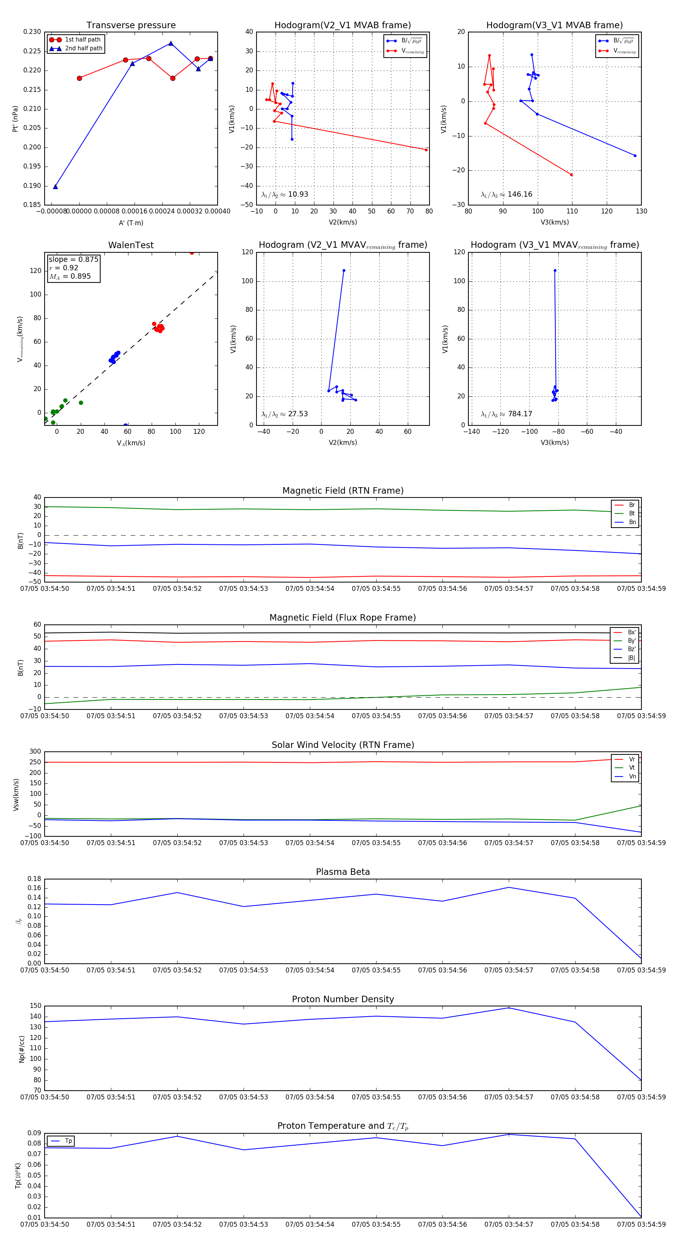Select the "Br" legend entry
This screenshot has height=1258, width=686.
pos(625,505)
